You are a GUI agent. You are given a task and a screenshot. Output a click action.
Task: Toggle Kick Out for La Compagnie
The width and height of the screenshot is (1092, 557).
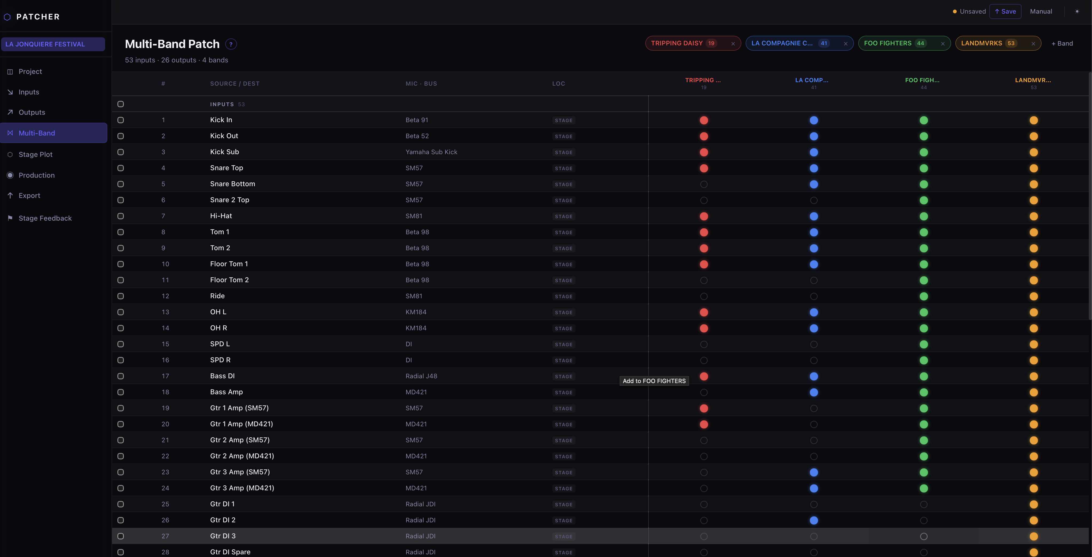814,137
